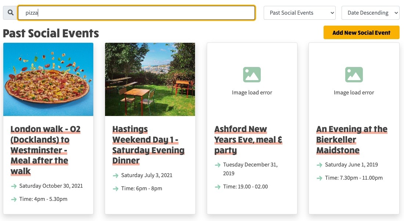This screenshot has height=221, width=404.
Task: Open the Past Social Events filter dropdown
Action: pyautogui.click(x=299, y=13)
